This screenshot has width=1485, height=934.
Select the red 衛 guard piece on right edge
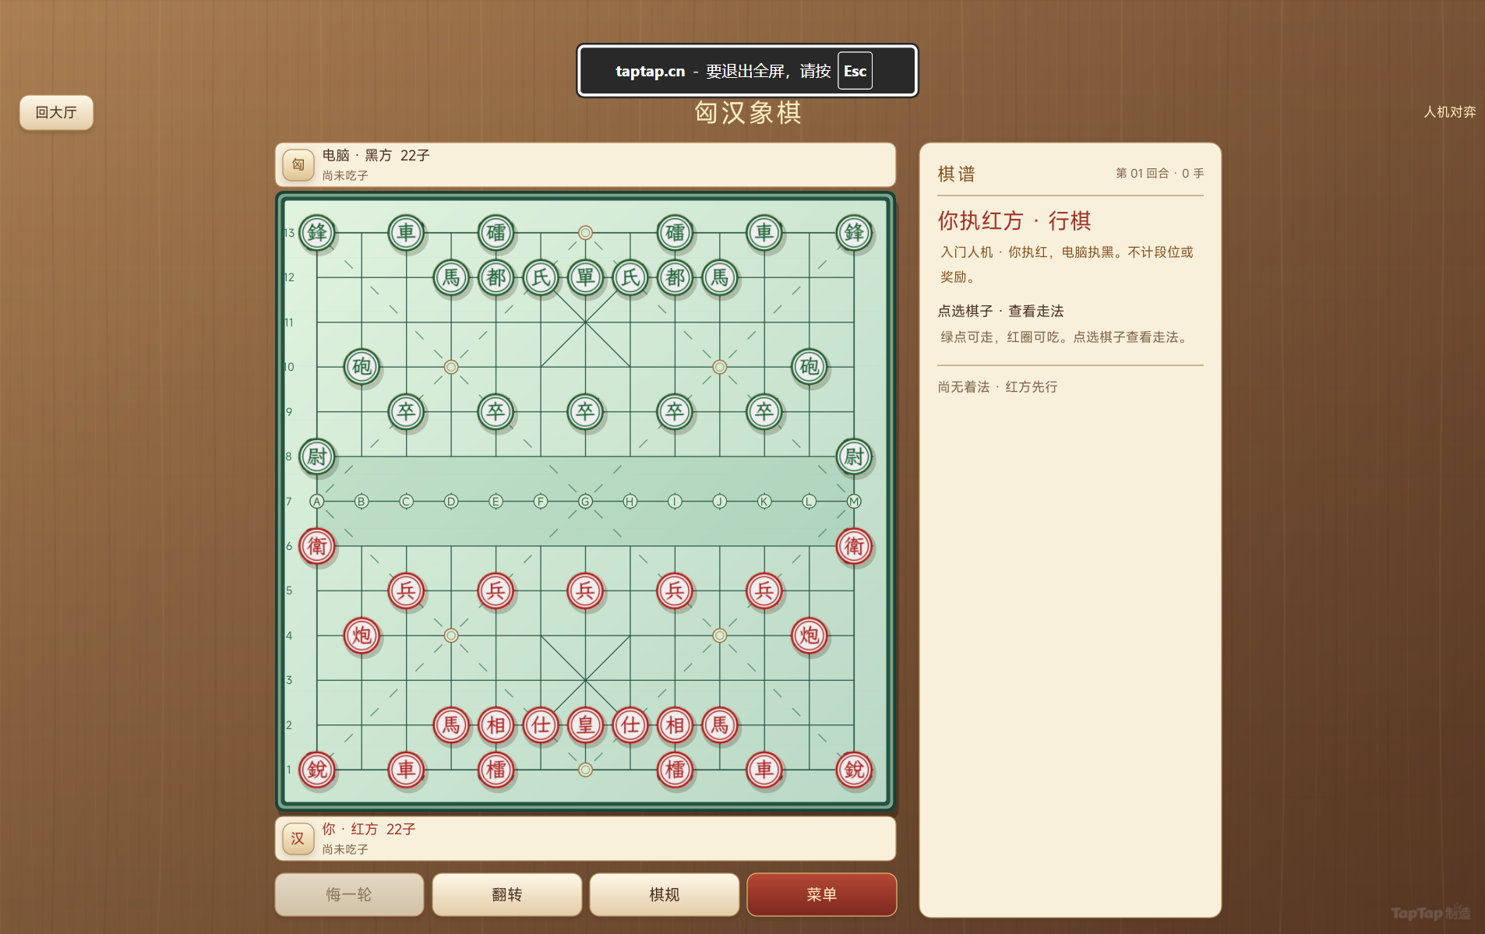[854, 546]
